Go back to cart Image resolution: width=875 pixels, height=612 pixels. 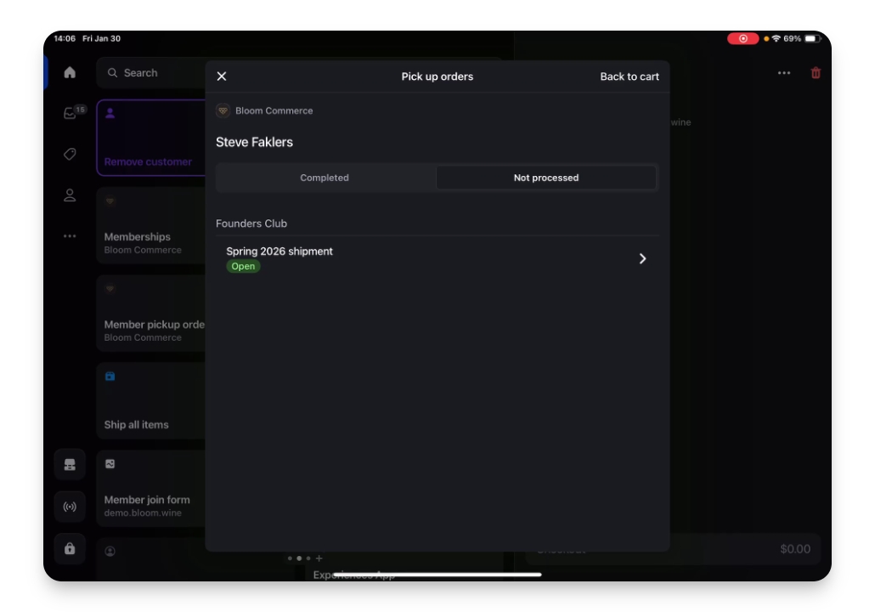click(x=629, y=76)
